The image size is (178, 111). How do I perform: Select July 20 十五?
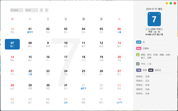coord(119,58)
